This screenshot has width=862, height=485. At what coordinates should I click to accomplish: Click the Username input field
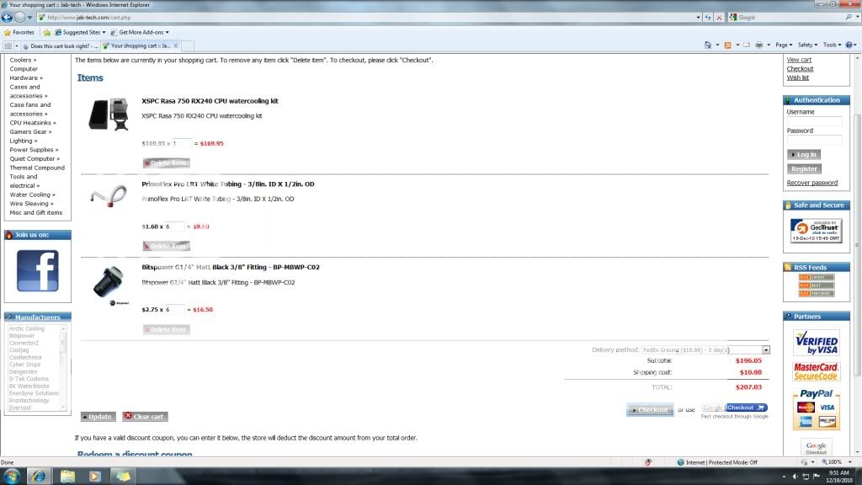coord(814,120)
